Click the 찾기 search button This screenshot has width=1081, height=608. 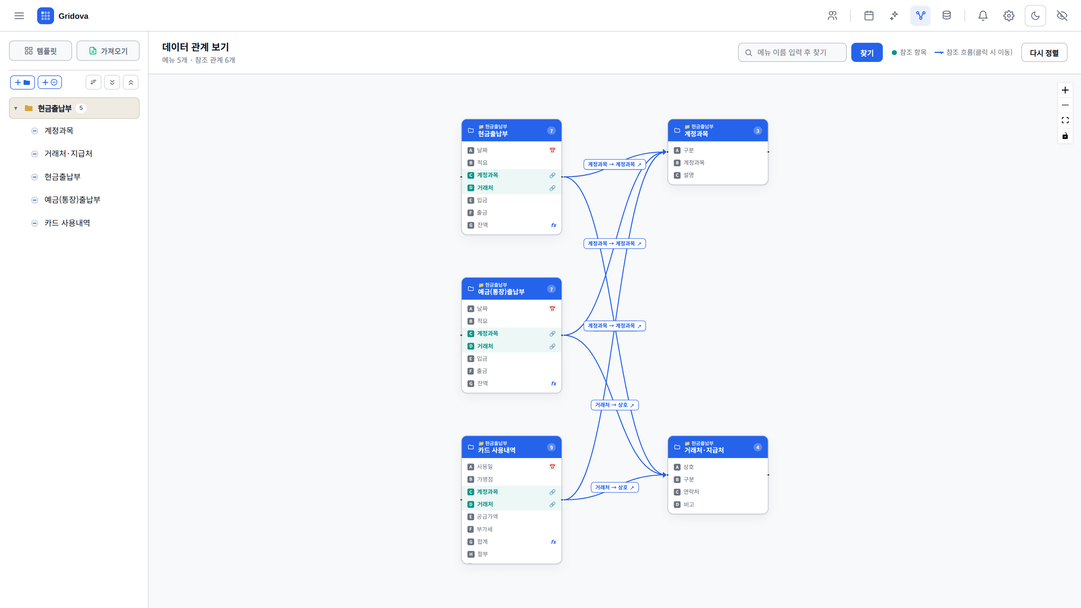[x=867, y=53]
